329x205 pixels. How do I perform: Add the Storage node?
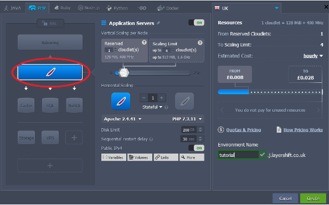click(x=26, y=138)
